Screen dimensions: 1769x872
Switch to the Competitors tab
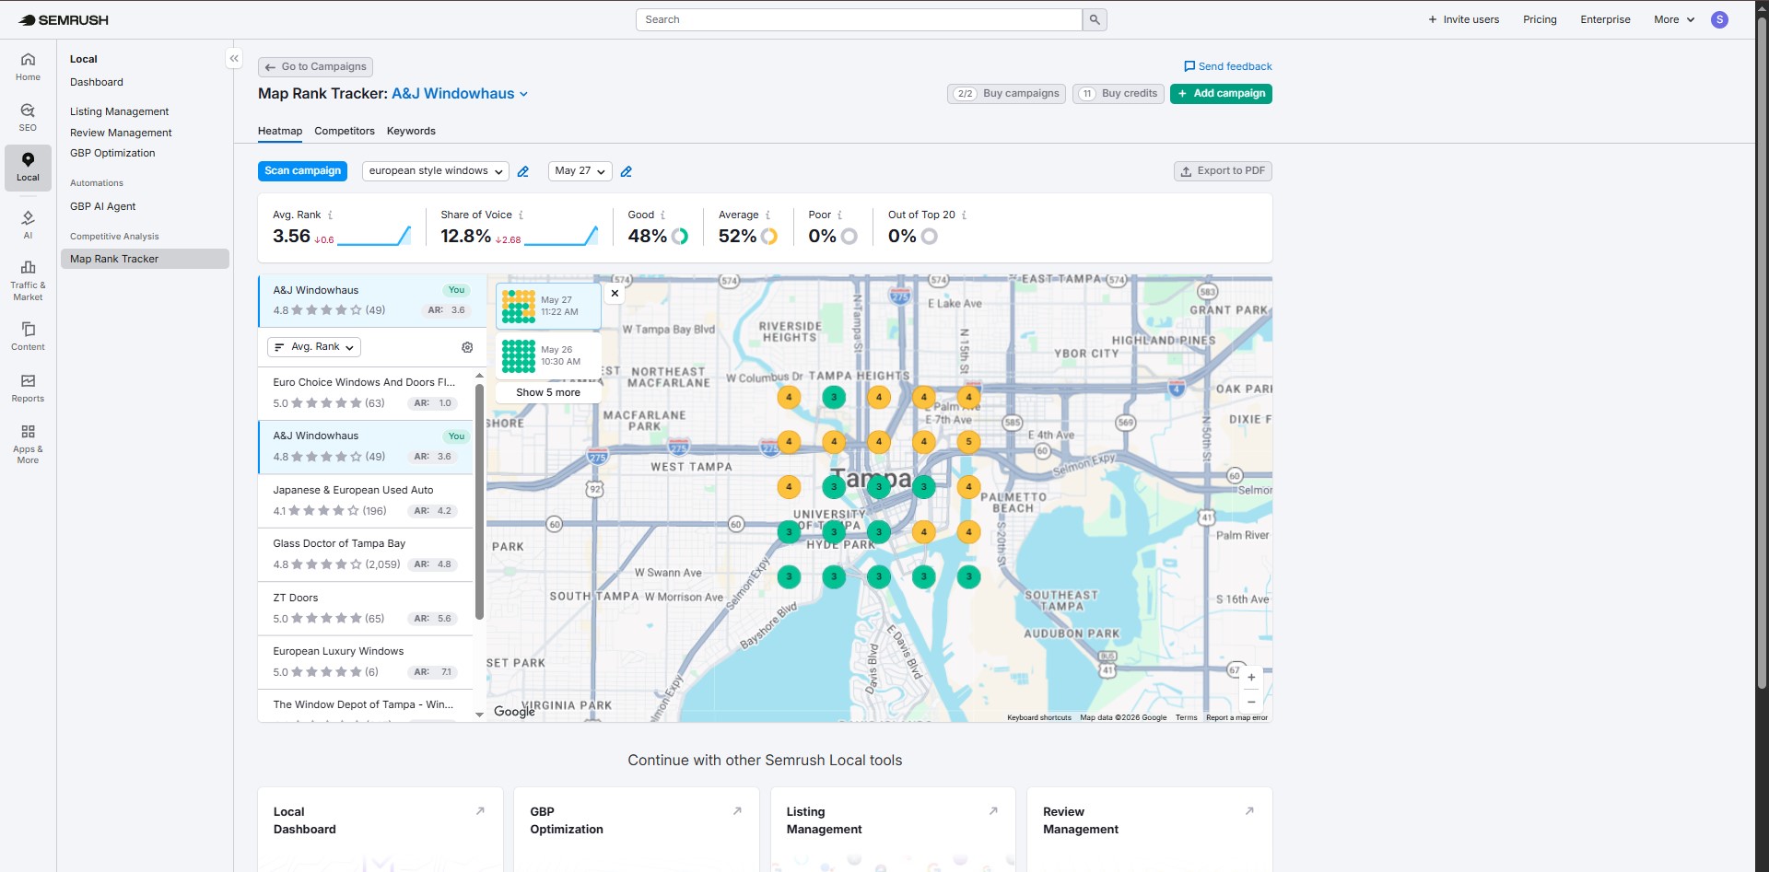point(345,131)
